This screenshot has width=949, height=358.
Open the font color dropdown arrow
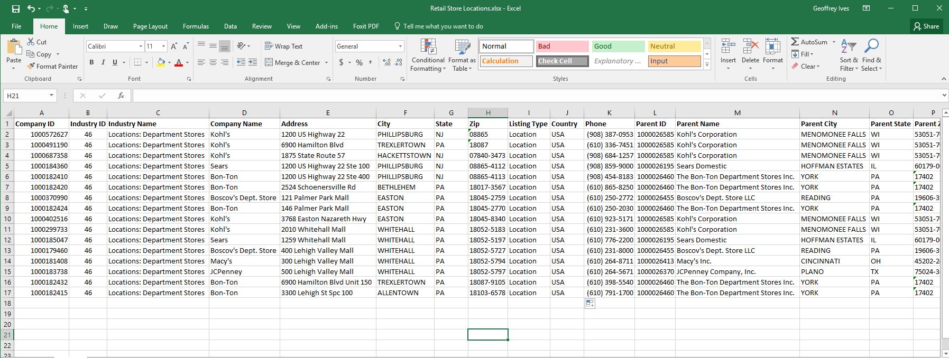point(187,62)
